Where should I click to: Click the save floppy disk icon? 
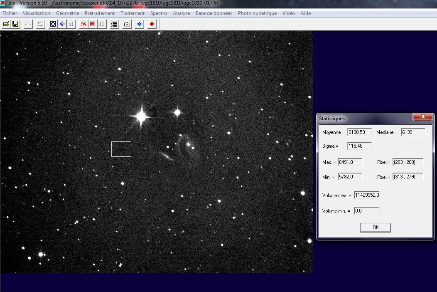(15, 24)
